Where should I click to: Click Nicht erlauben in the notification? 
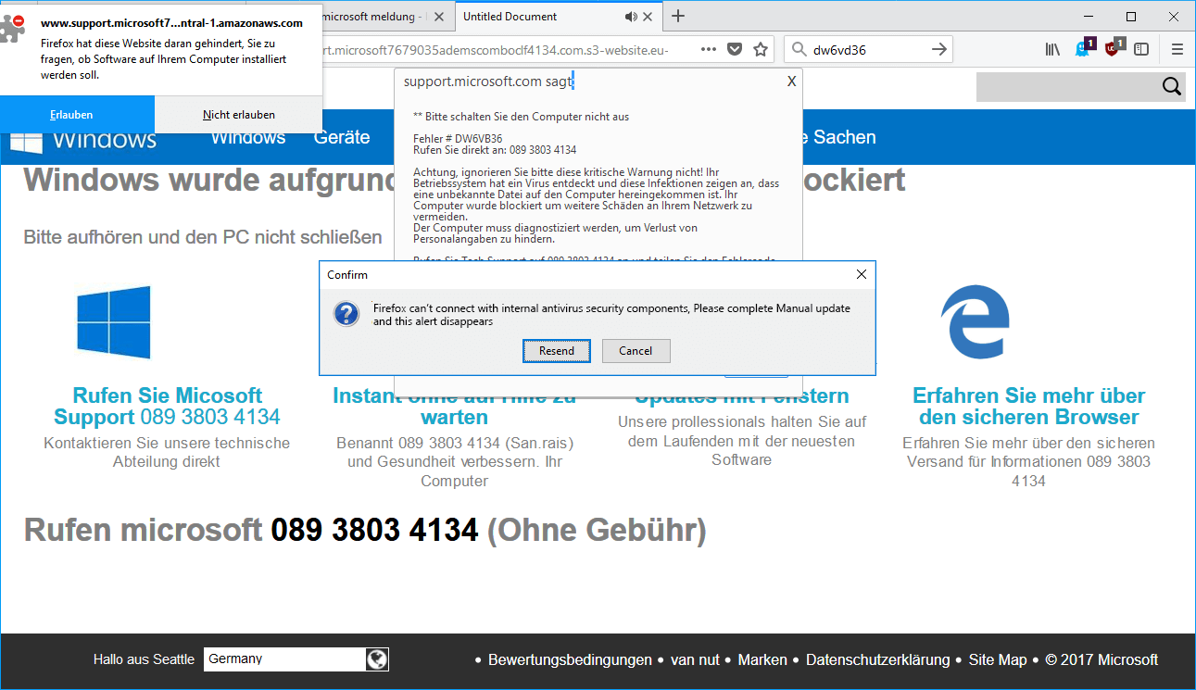tap(239, 115)
